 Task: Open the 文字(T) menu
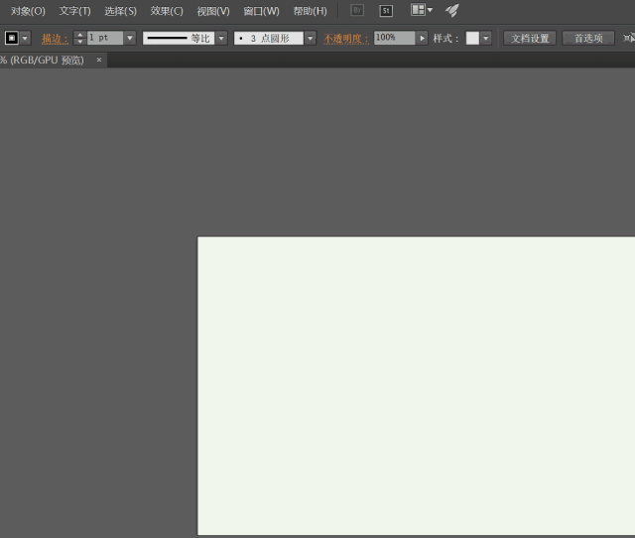click(75, 11)
